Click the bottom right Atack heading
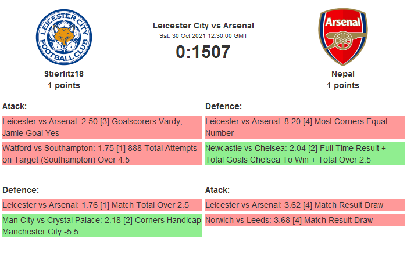 coord(217,190)
